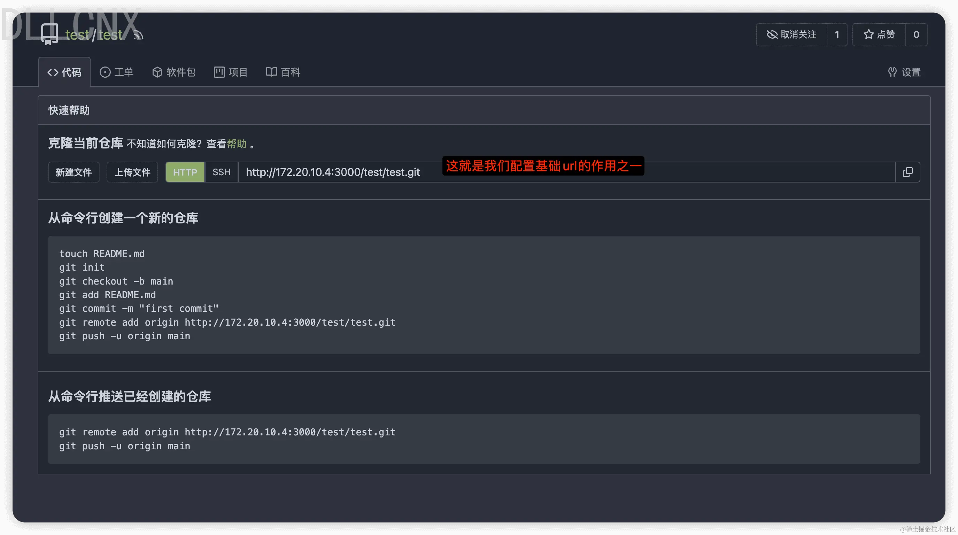Open repository 设置 settings

[904, 72]
